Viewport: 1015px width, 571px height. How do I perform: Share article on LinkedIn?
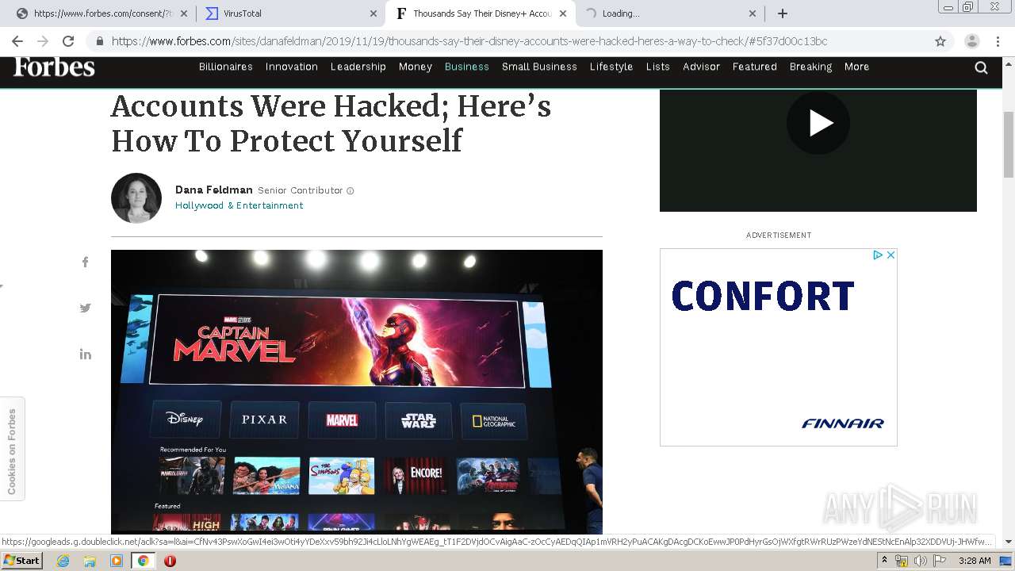tap(86, 354)
